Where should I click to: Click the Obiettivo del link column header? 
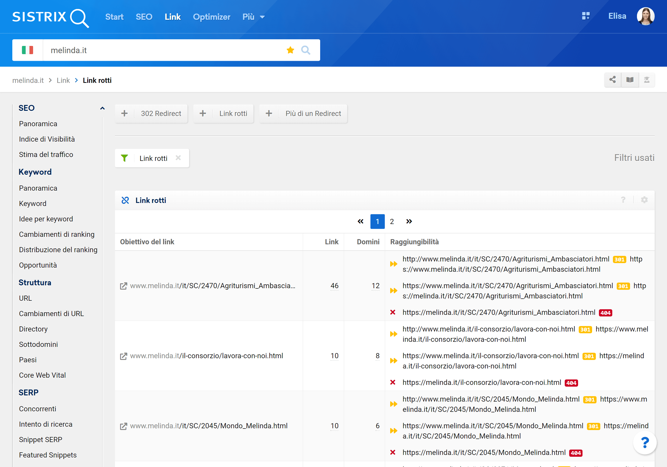click(147, 242)
